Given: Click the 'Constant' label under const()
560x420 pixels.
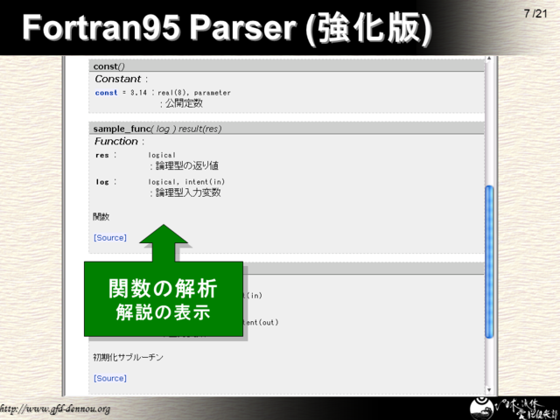Looking at the screenshot, I should [120, 79].
